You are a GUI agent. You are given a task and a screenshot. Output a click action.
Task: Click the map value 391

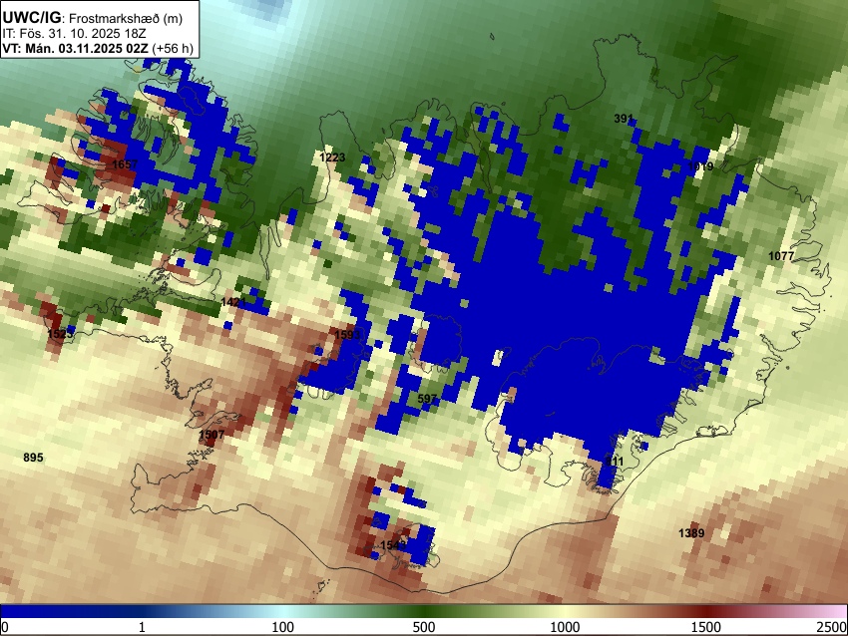point(624,119)
